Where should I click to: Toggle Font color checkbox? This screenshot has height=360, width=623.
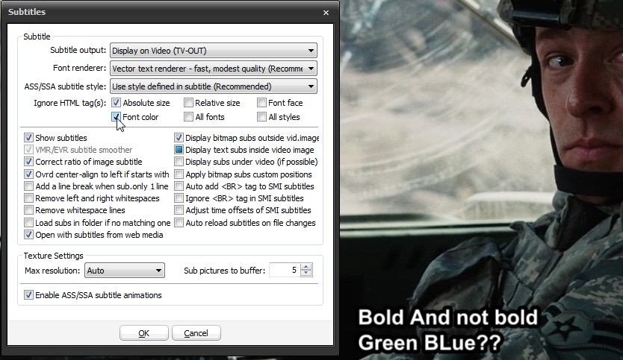(116, 116)
